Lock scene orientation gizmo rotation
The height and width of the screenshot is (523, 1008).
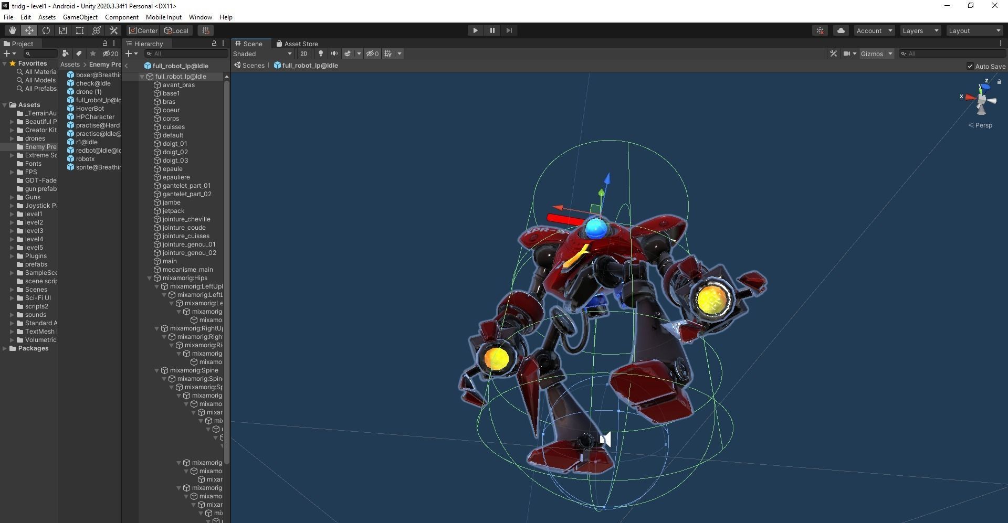(x=999, y=82)
